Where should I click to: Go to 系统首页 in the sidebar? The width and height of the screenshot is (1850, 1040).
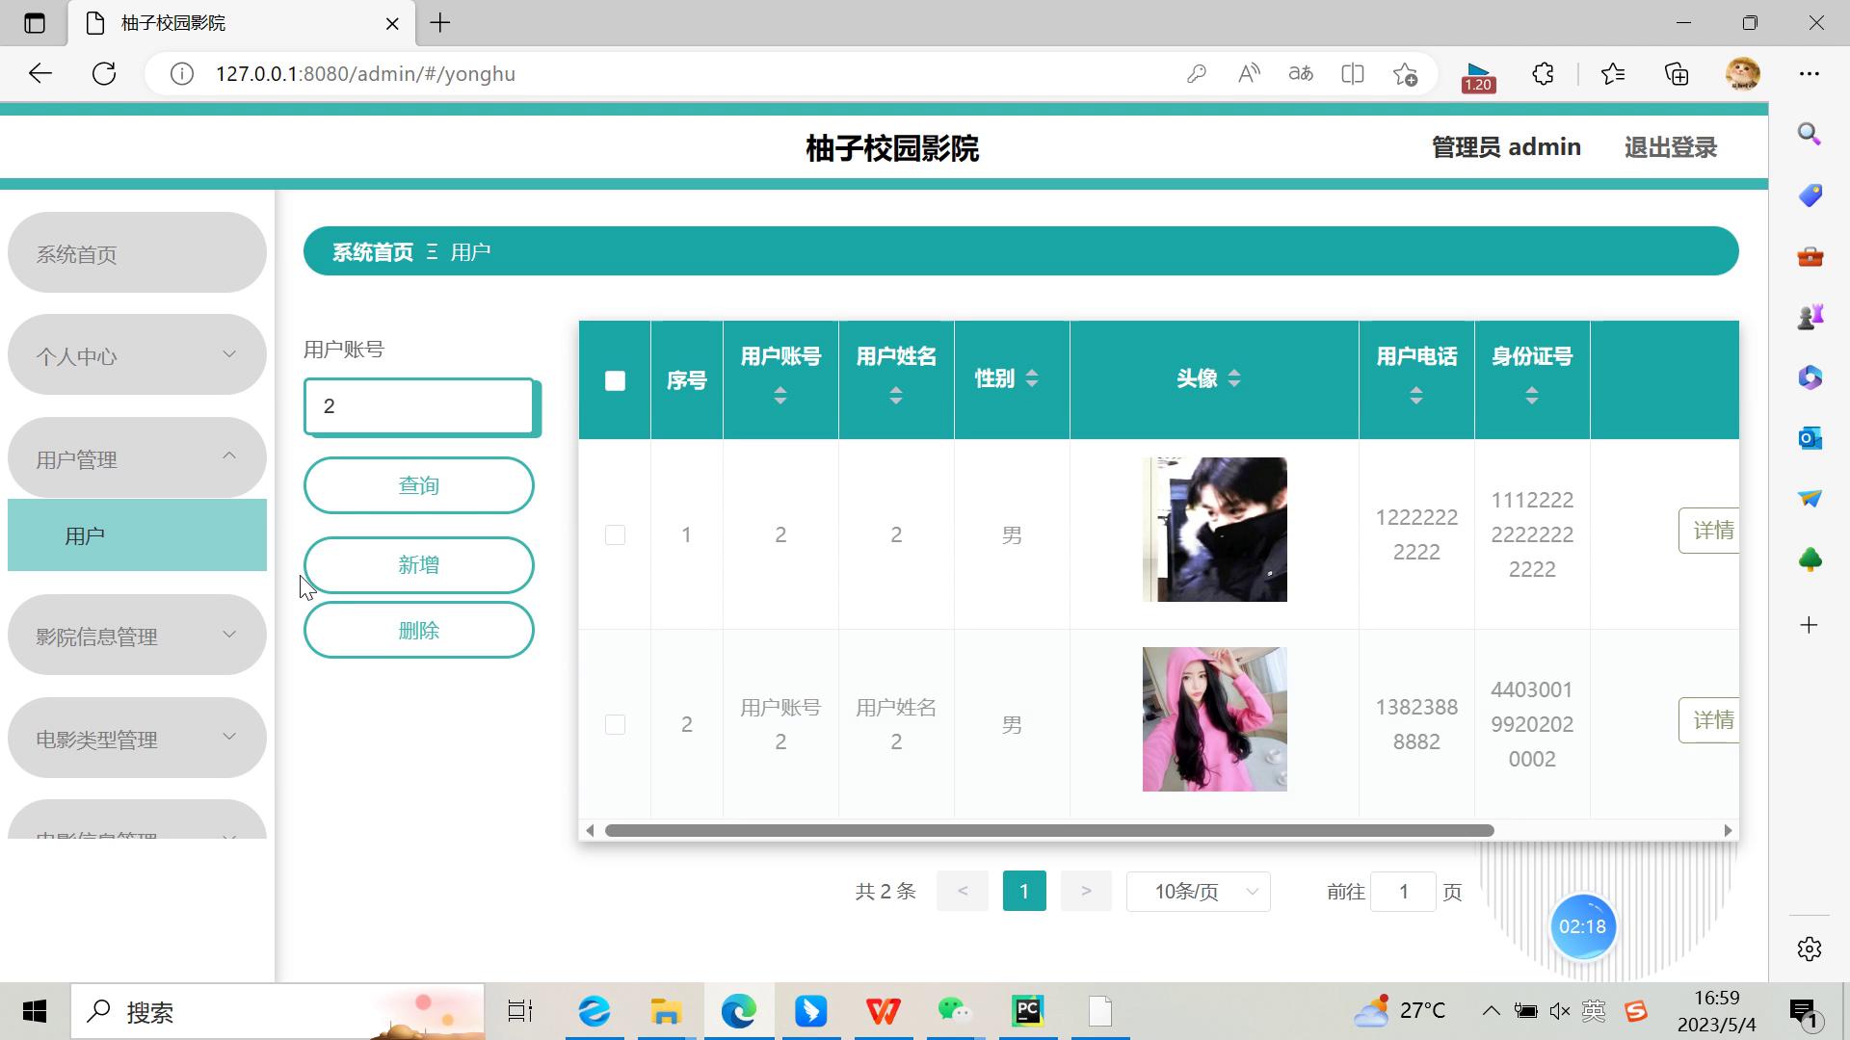click(x=137, y=252)
